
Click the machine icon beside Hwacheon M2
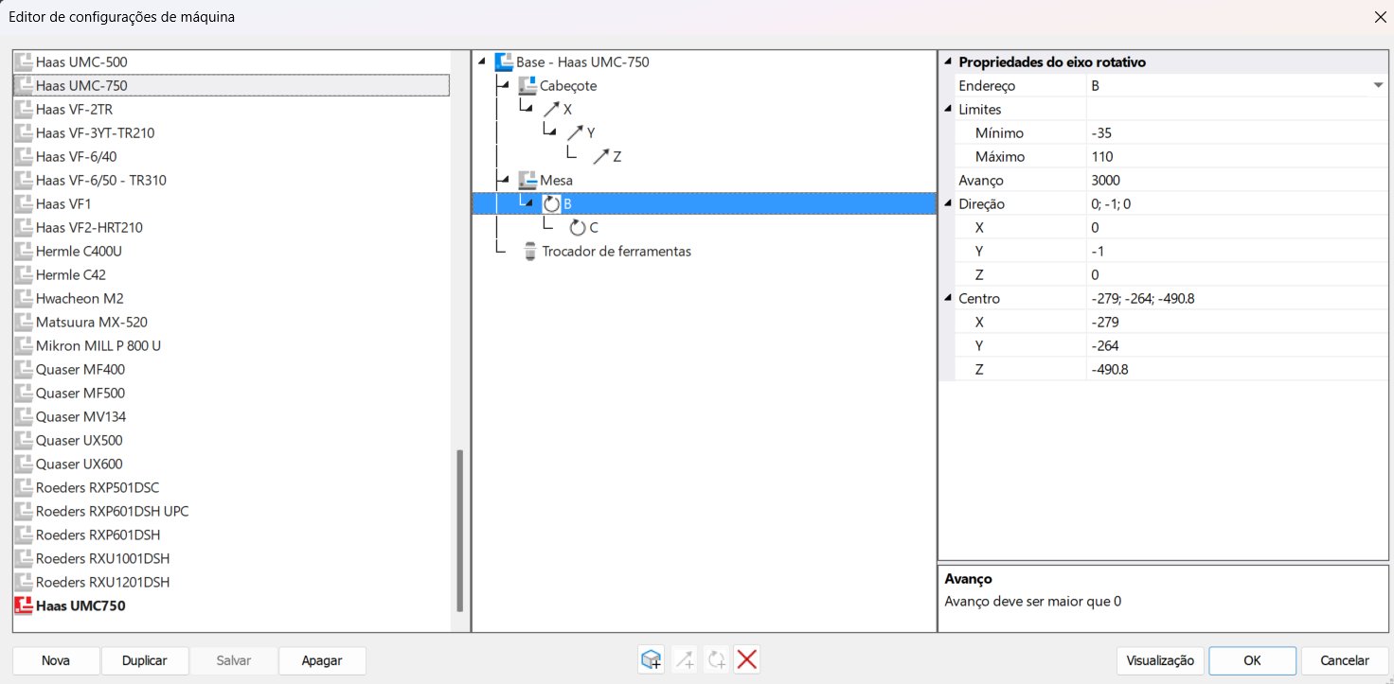[24, 298]
